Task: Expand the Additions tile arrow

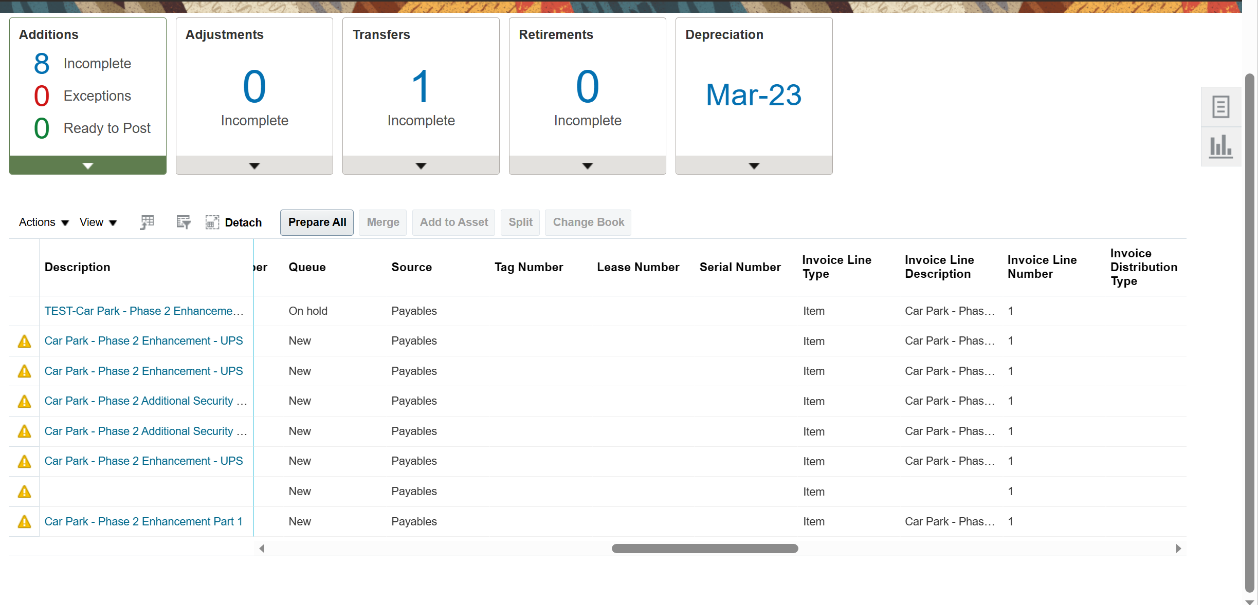Action: pos(87,165)
